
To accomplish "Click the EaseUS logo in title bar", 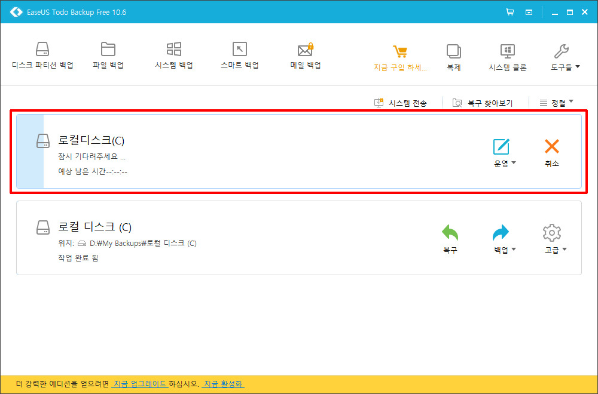I will point(16,12).
